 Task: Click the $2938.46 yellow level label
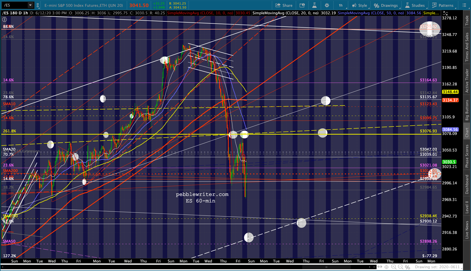coord(428,216)
